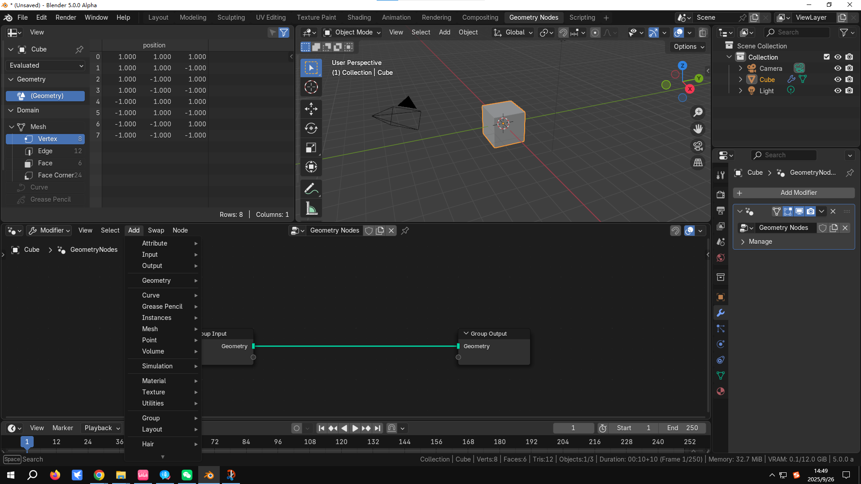The width and height of the screenshot is (861, 484).
Task: Jump to end frame button
Action: (378, 428)
